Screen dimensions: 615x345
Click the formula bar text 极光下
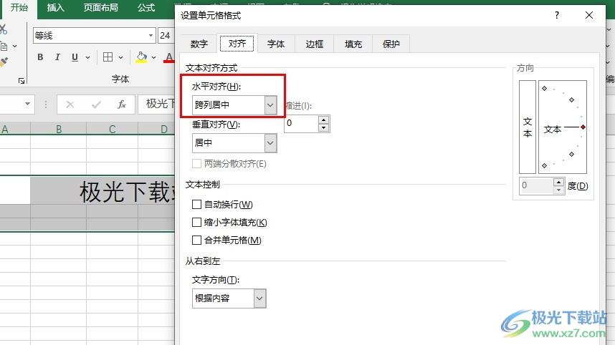click(x=160, y=104)
